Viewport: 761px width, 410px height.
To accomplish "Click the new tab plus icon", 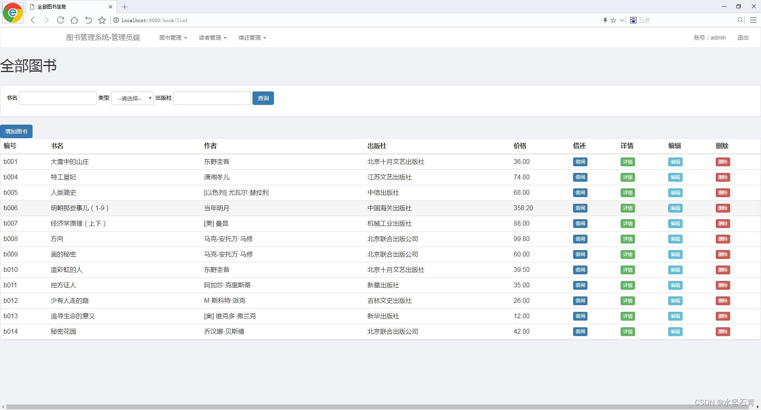I will 125,7.
